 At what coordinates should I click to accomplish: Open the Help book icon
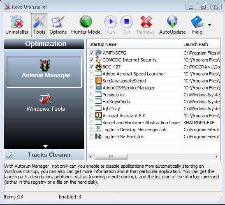[x=197, y=22]
